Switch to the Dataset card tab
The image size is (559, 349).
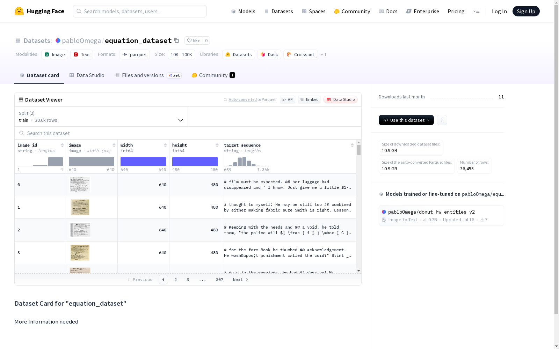pyautogui.click(x=39, y=75)
